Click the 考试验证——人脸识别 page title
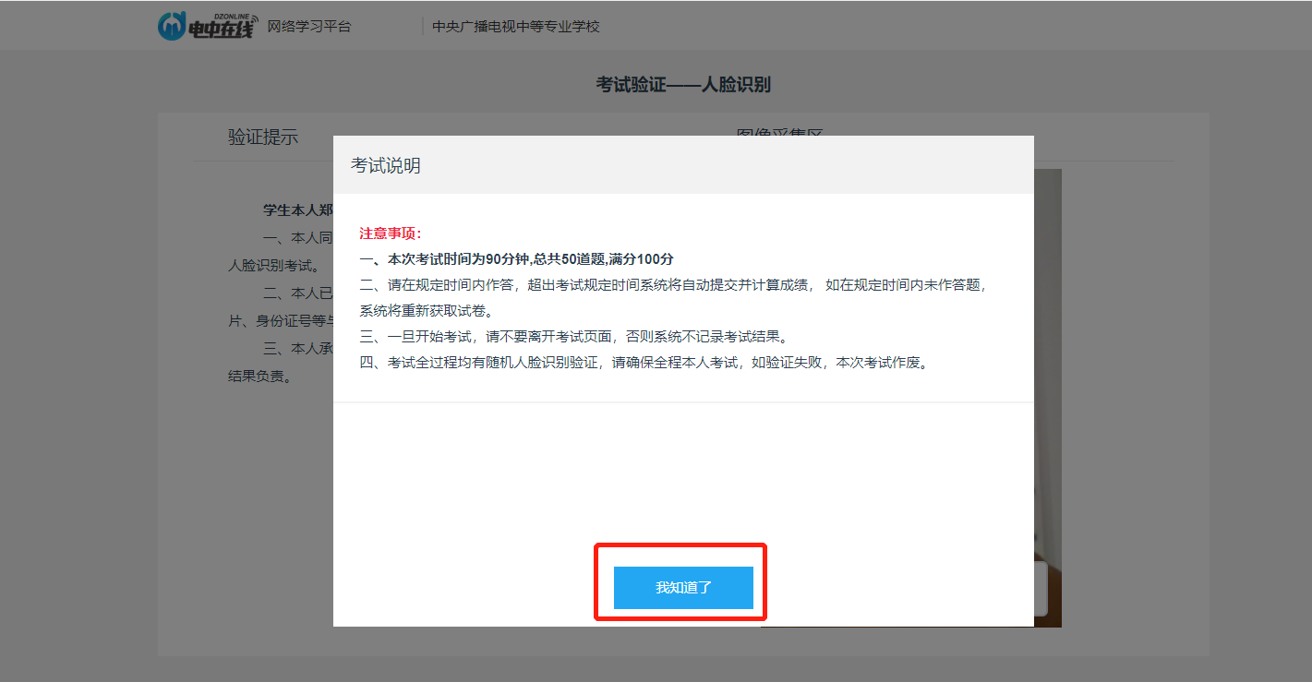 (x=682, y=84)
